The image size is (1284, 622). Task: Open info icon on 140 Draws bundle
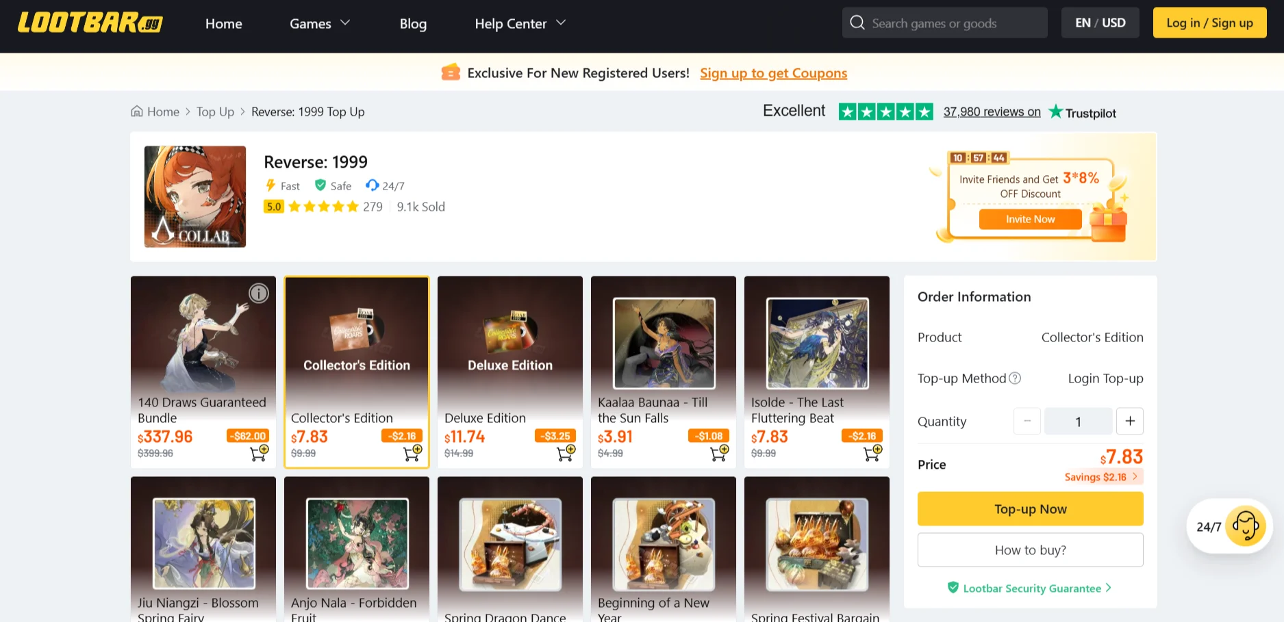(258, 294)
